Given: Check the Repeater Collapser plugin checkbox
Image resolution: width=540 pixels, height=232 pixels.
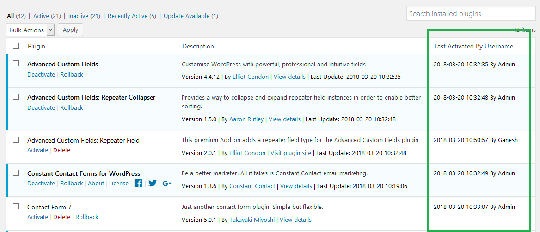Looking at the screenshot, I should pos(16,97).
